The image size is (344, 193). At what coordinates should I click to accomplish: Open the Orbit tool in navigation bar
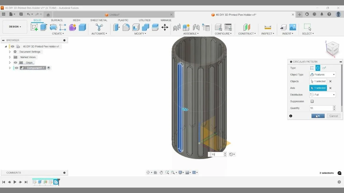(x=148, y=172)
